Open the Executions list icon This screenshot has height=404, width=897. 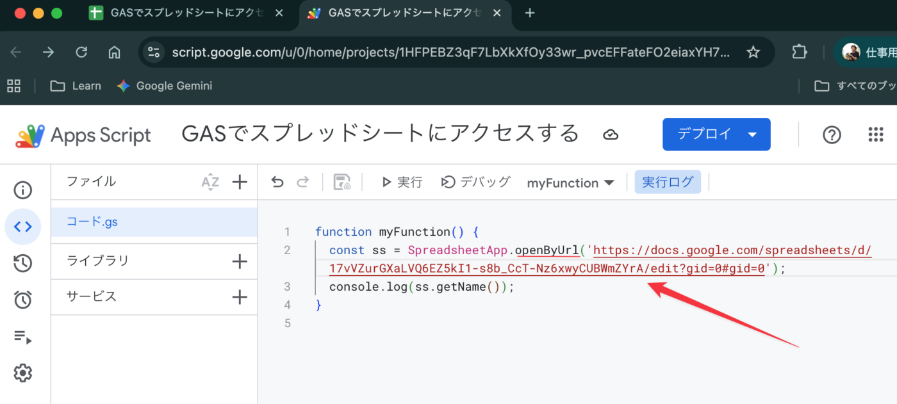click(23, 336)
